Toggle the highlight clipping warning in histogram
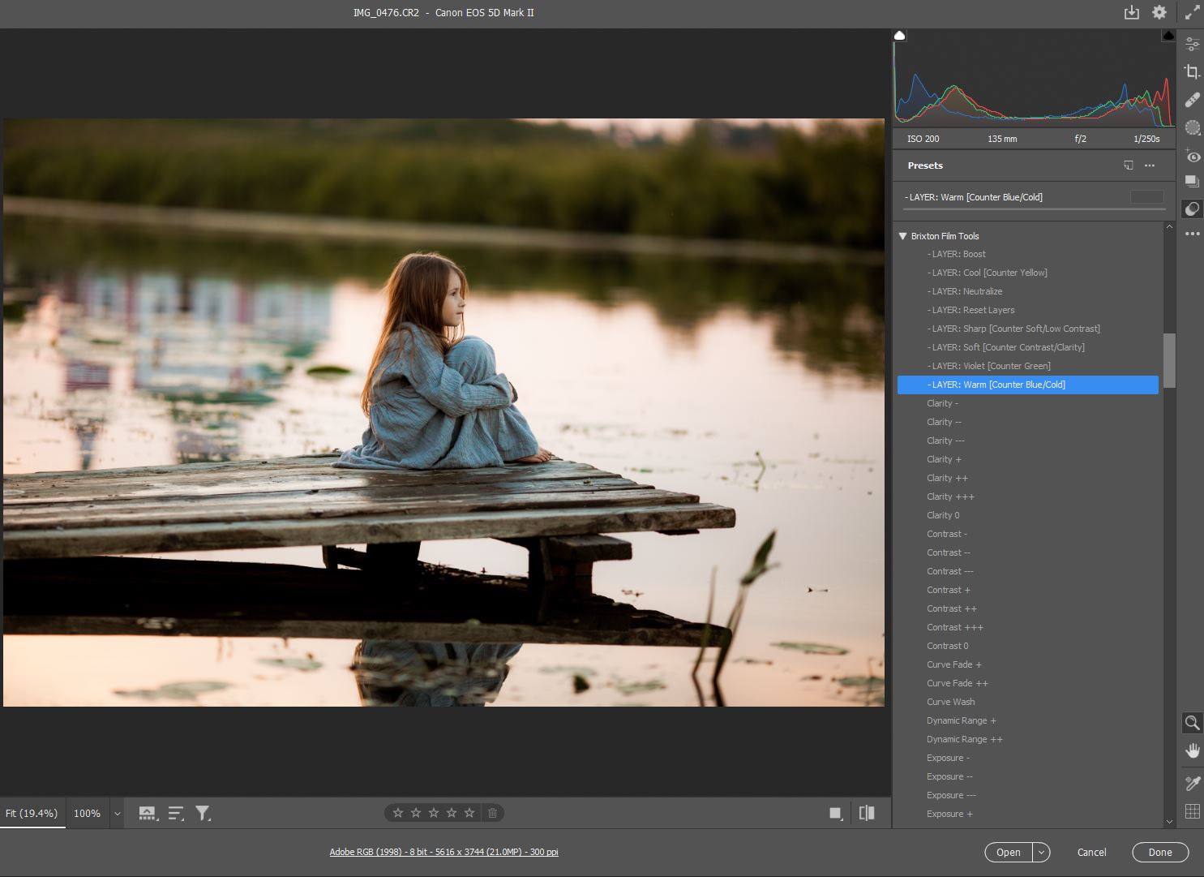The image size is (1204, 877). point(1168,36)
